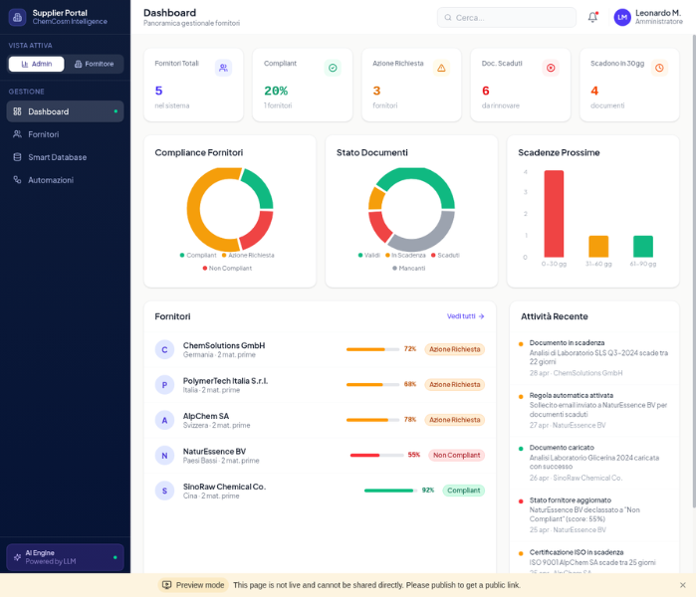Click the Vedi tutti link
This screenshot has height=597, width=696.
[465, 316]
